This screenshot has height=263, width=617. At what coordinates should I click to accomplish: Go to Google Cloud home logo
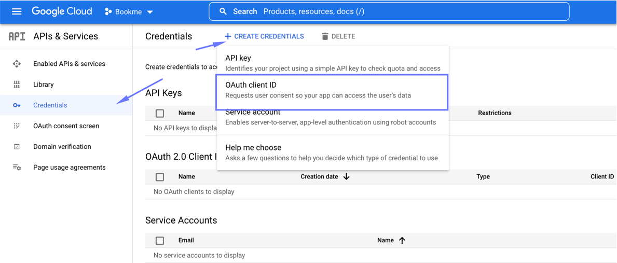pyautogui.click(x=62, y=11)
